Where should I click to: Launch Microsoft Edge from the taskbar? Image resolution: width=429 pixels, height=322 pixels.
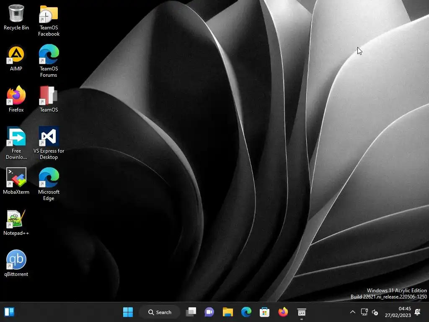[x=246, y=312]
